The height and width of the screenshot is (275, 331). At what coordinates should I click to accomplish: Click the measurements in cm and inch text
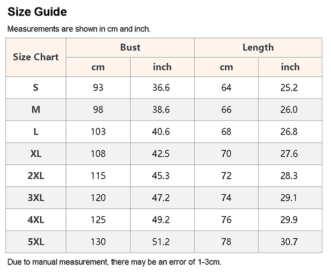(x=79, y=29)
